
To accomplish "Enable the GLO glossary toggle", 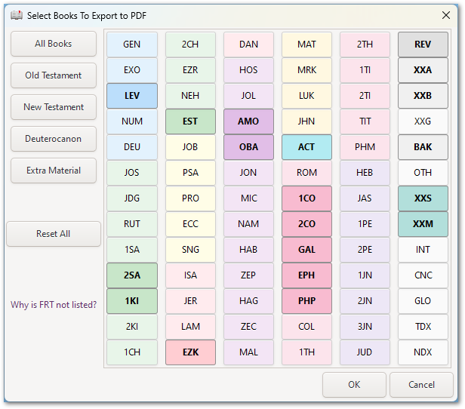I will click(423, 301).
